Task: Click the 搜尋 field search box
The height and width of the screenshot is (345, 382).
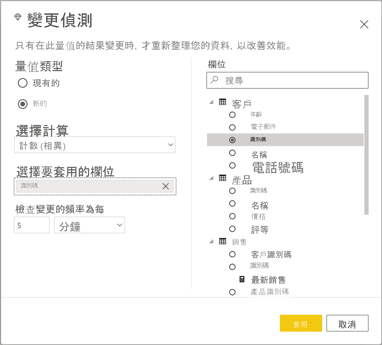Action: coord(287,80)
